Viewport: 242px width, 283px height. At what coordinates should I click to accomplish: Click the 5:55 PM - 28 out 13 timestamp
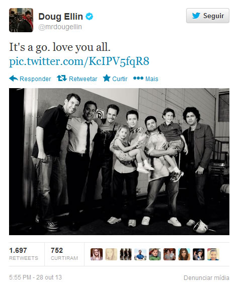click(35, 277)
